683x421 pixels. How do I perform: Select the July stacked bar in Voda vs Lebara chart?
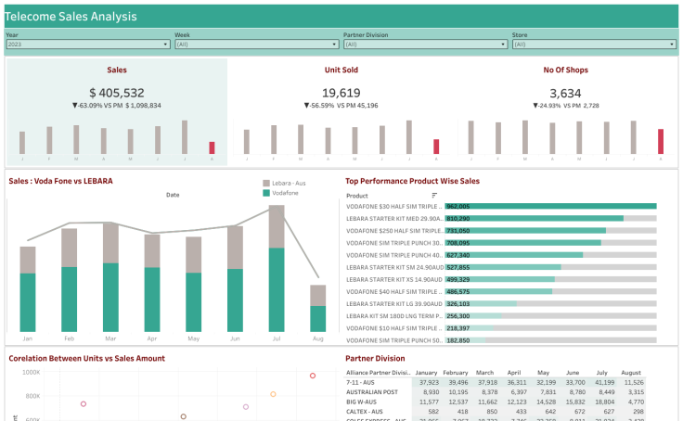277,269
